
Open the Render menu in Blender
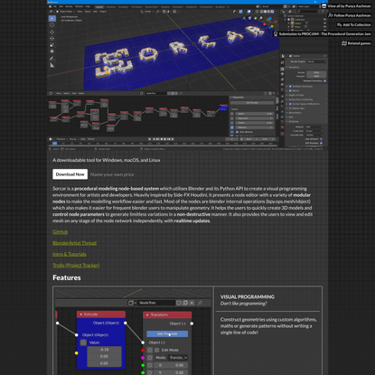click(x=69, y=6)
